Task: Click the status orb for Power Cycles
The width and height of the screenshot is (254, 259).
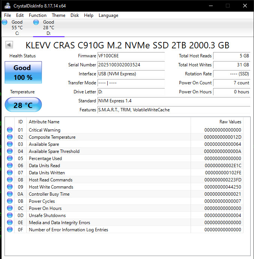Action: click(x=10, y=201)
